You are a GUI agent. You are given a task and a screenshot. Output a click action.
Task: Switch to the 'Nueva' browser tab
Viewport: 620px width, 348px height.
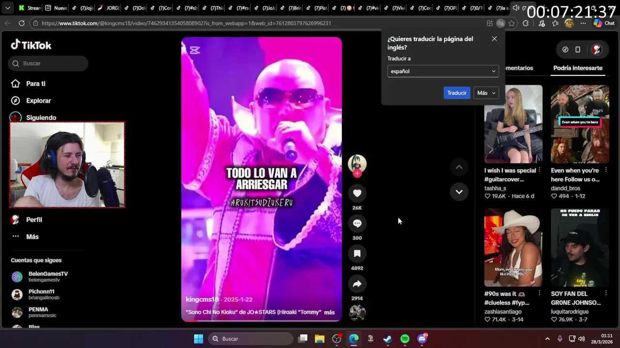click(x=56, y=8)
